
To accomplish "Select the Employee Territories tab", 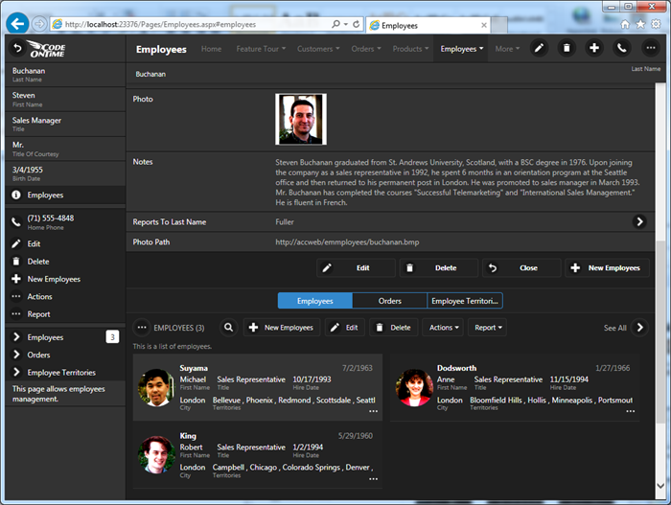I will click(465, 301).
